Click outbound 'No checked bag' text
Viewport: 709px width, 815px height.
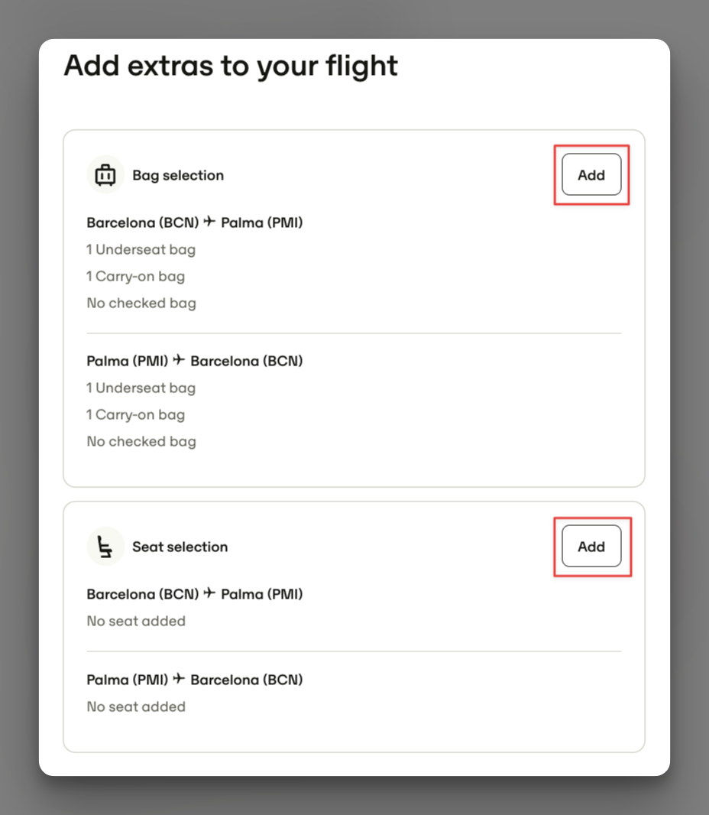point(141,303)
